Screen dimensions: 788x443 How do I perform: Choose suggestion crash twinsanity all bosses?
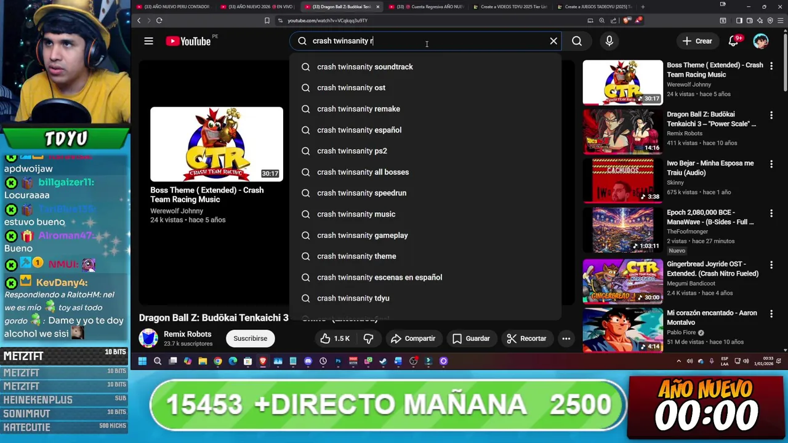(425, 172)
